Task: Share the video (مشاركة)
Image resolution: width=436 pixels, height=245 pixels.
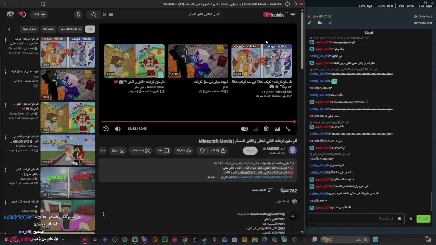Action: click(184, 150)
